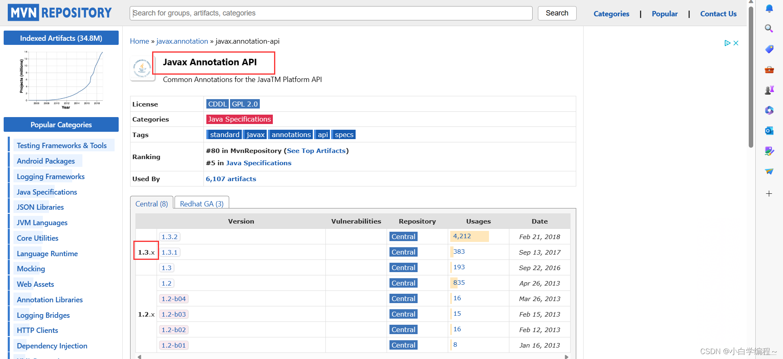Click the standard tag
This screenshot has height=359, width=783.
(x=225, y=135)
